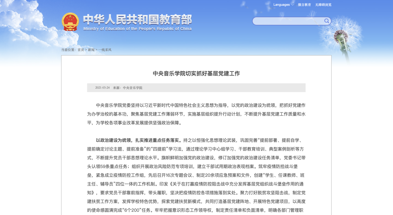Open 一线采风 breadcrumb section
The image size is (393, 215).
[105, 50]
